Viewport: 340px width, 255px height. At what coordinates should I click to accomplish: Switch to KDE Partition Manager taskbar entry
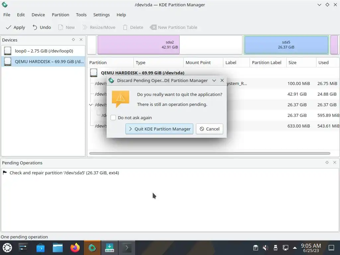[92, 248]
